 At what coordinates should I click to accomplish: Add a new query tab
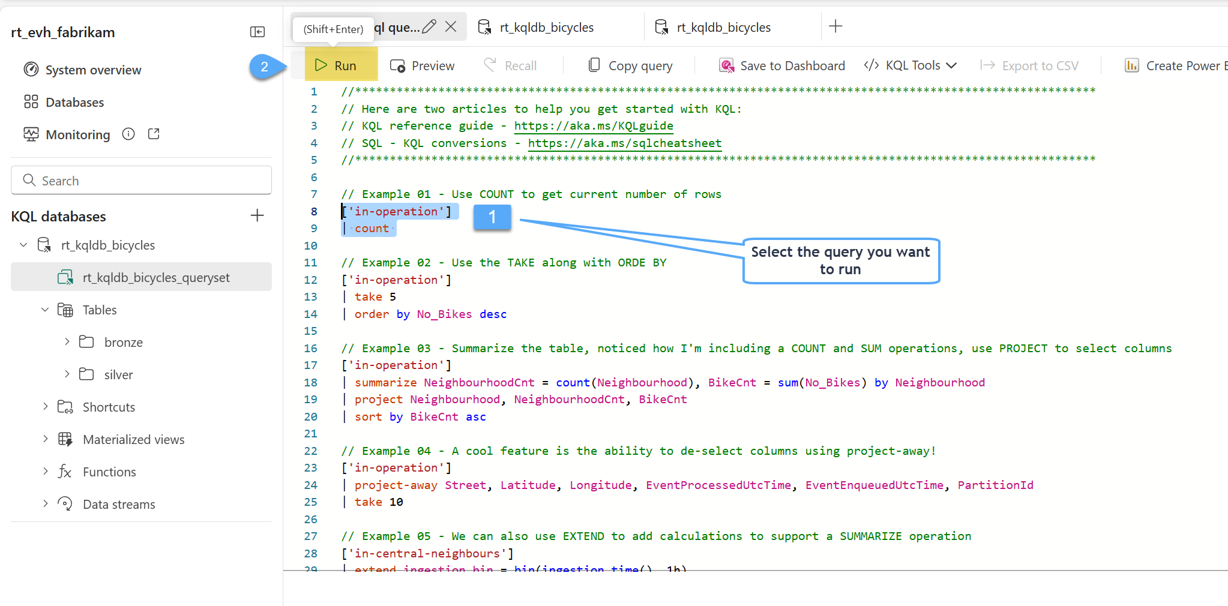pyautogui.click(x=835, y=26)
